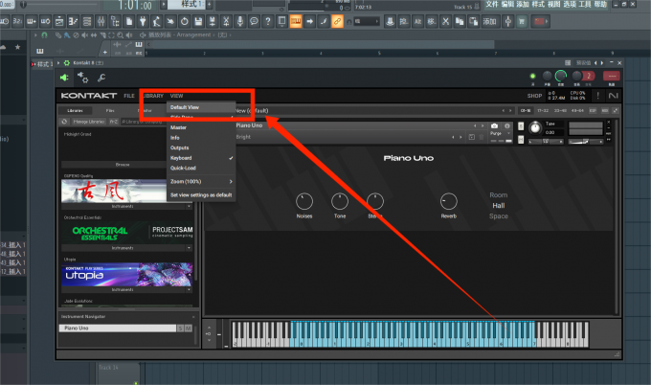Click the microphone recording icon in FL toolbar
Screen dimensions: 651x385
click(x=240, y=21)
